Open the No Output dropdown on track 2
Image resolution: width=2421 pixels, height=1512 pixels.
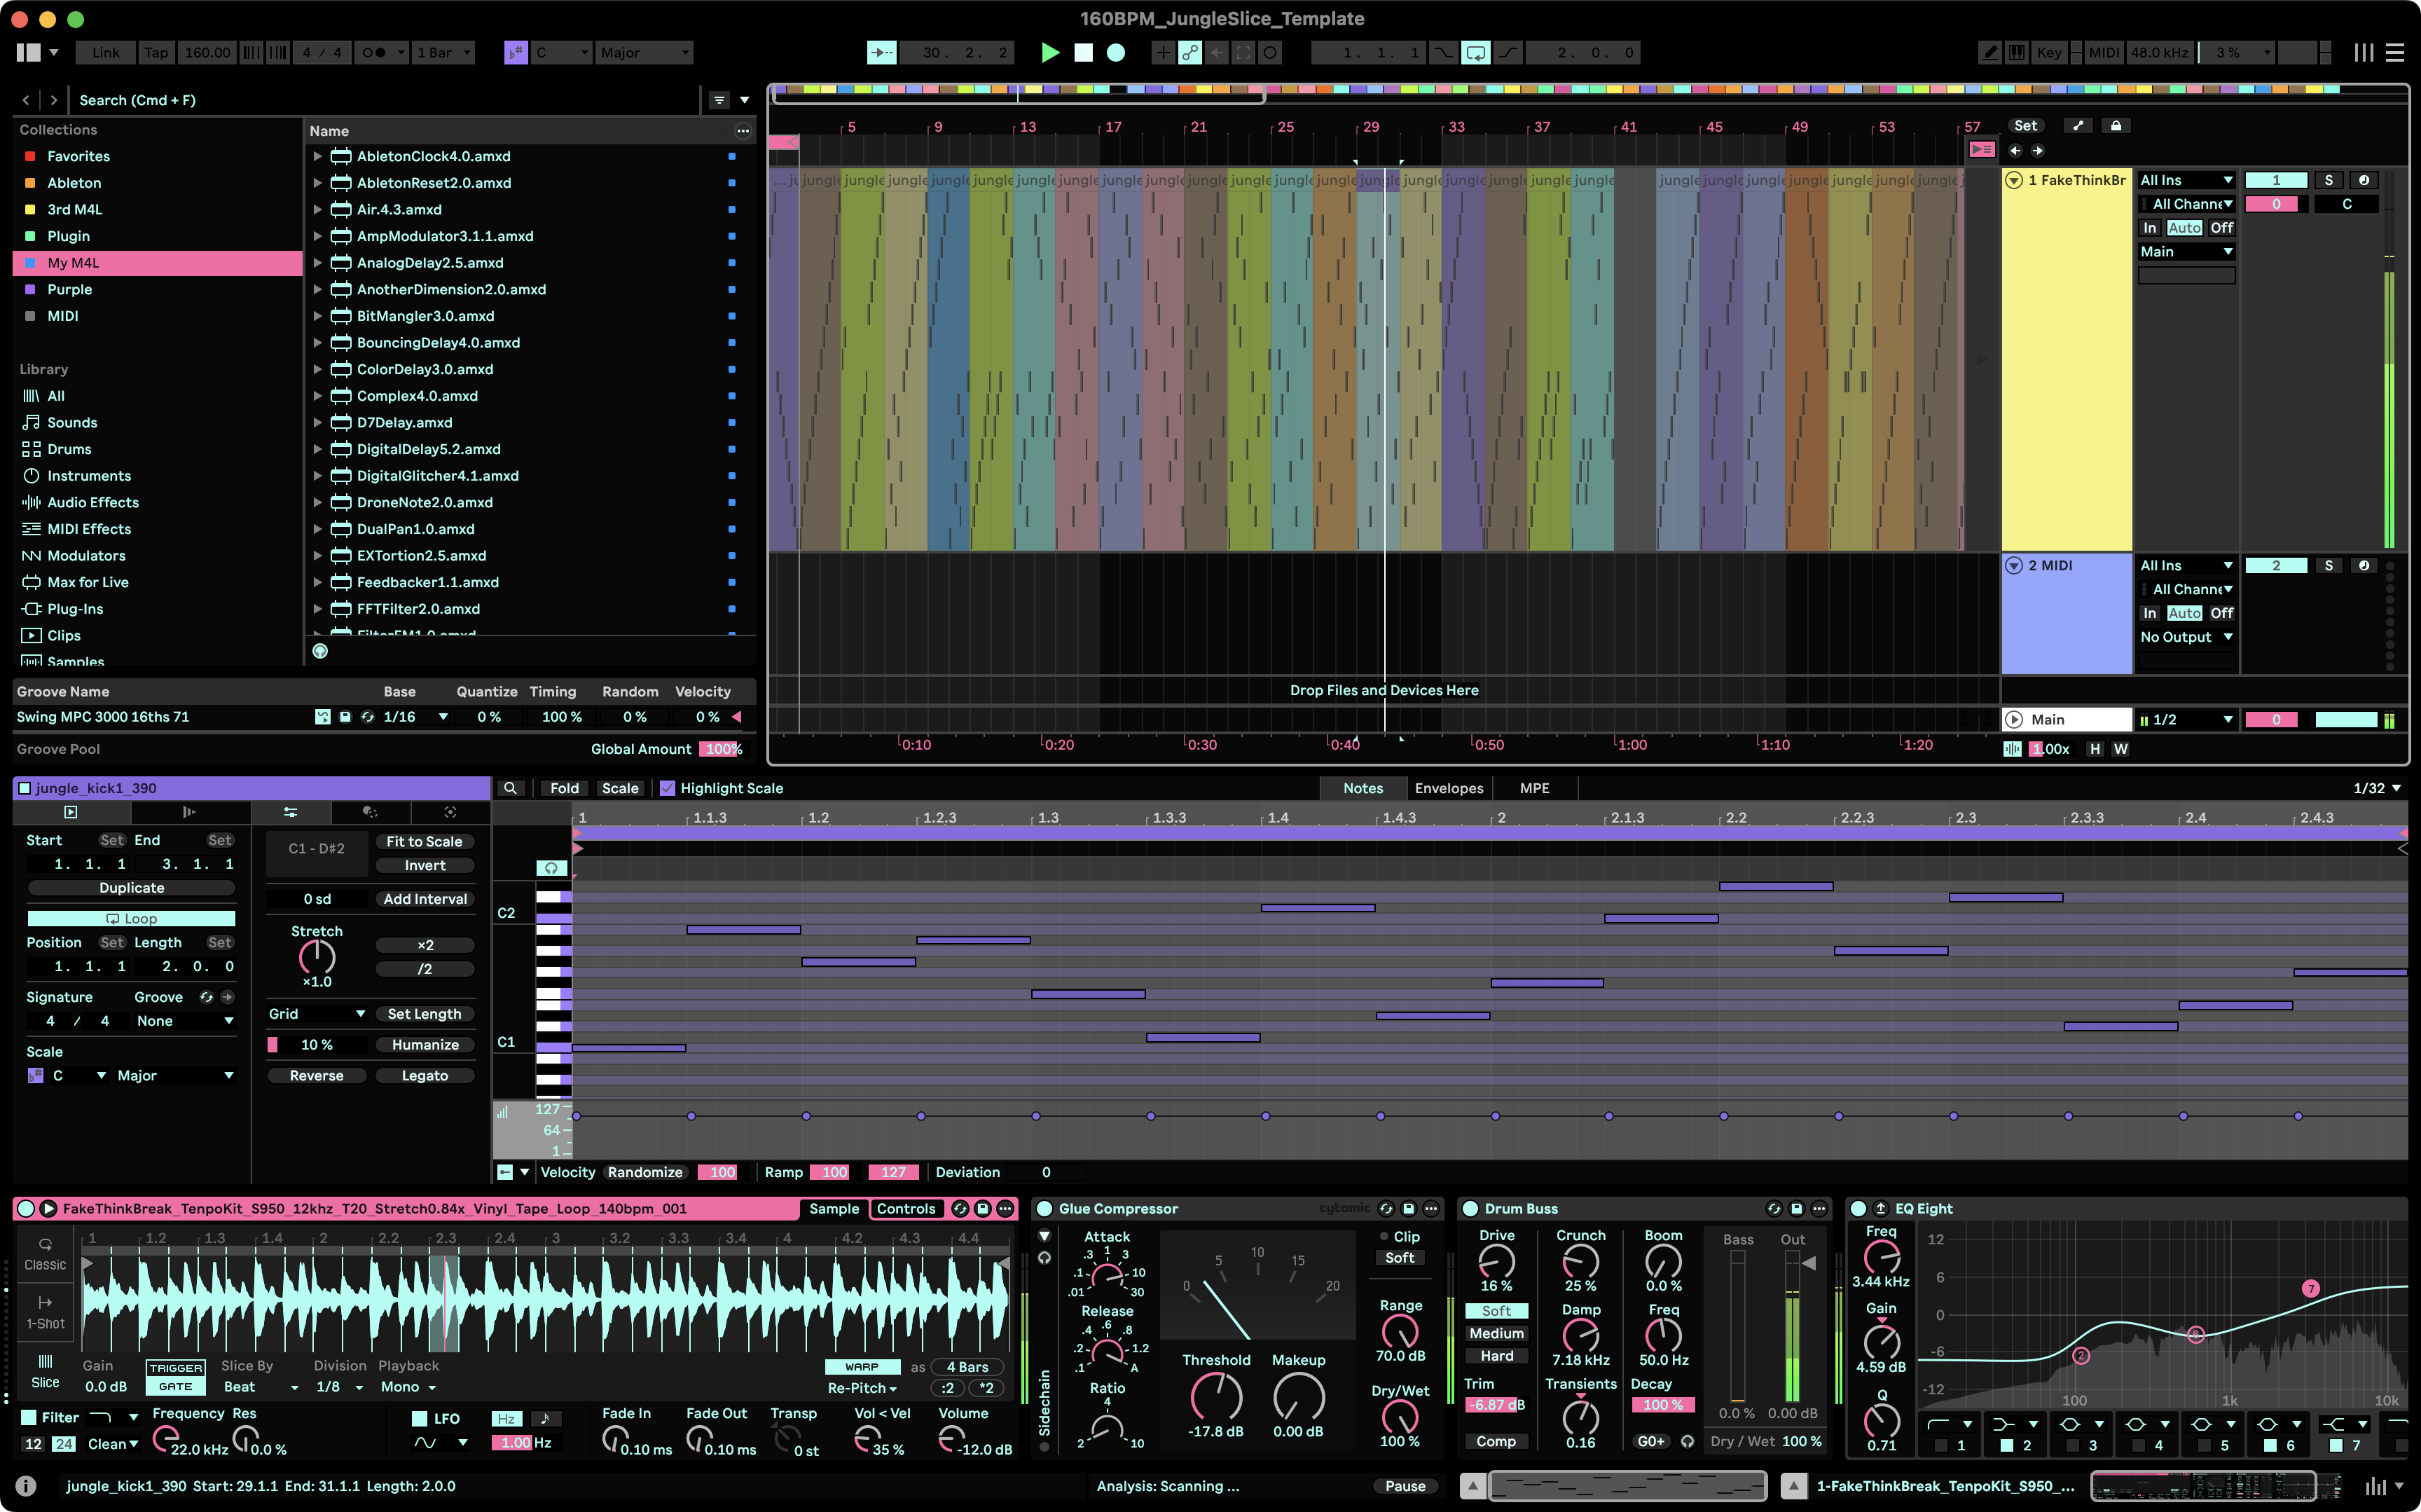(x=2186, y=637)
